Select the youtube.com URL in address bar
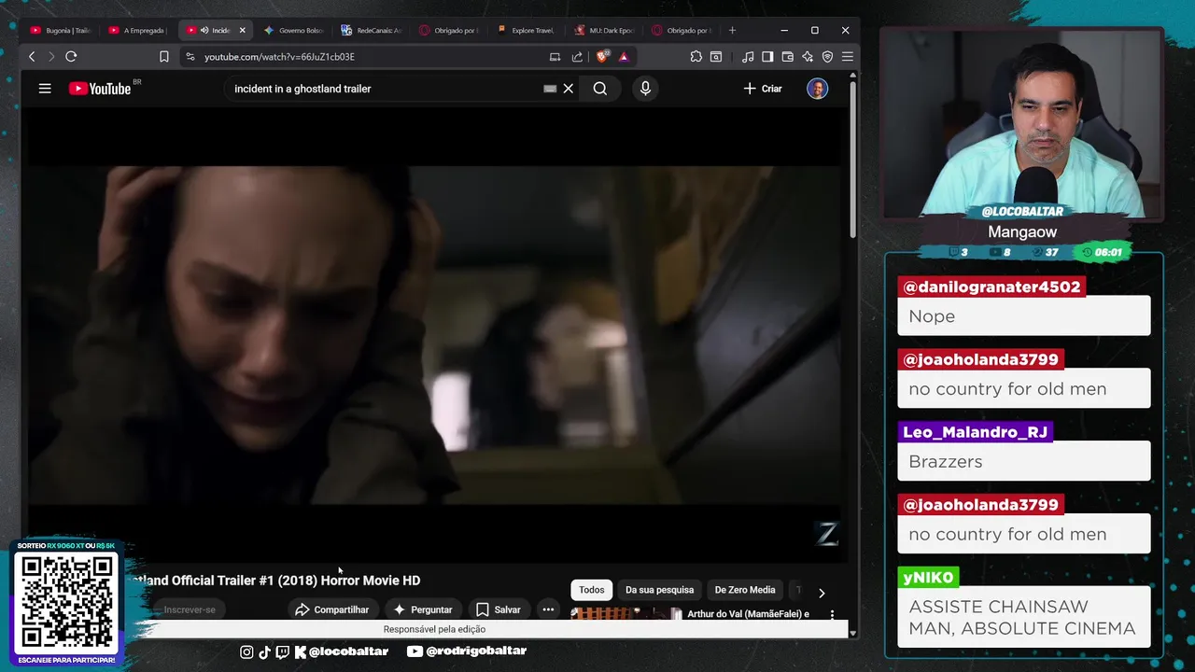 coord(279,57)
